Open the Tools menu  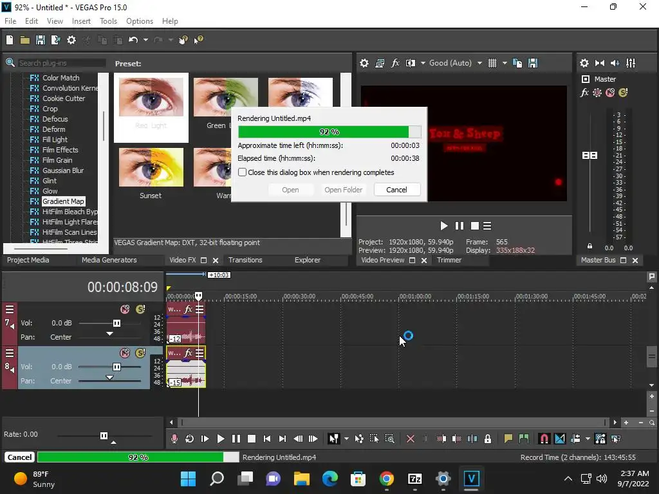pos(108,21)
